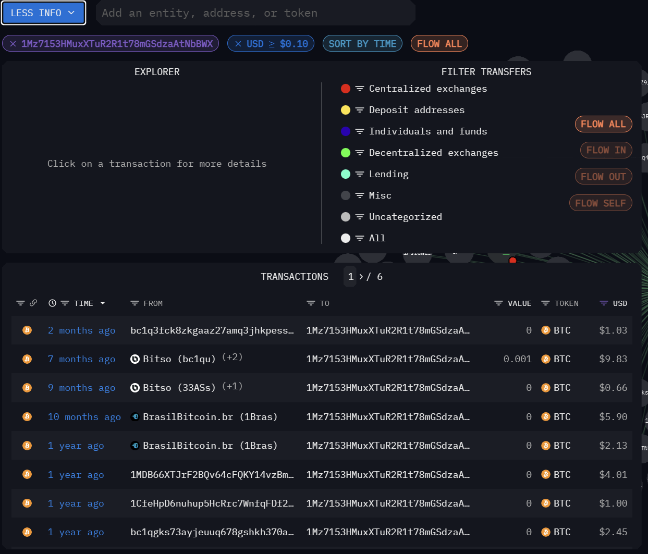Viewport: 648px width, 554px height.
Task: Open TIME column filter icon
Action: 65,303
